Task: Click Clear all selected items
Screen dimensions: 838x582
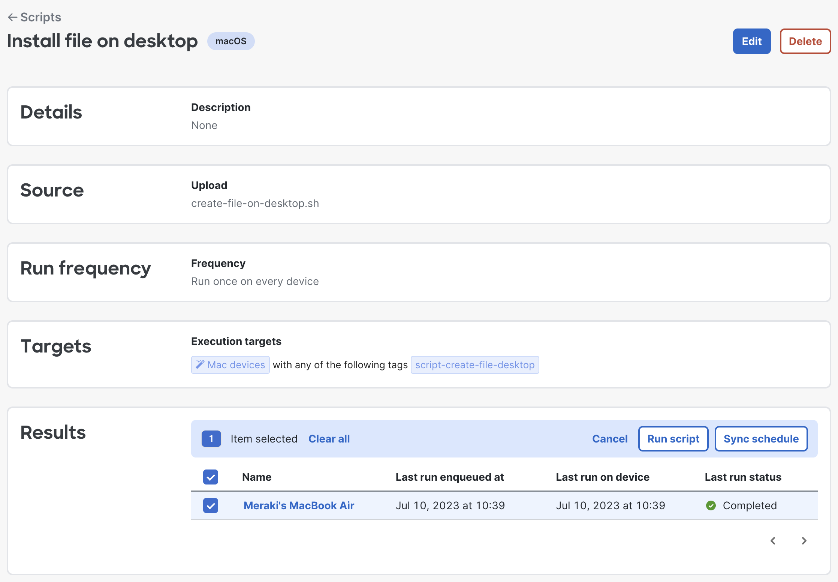Action: click(x=329, y=439)
